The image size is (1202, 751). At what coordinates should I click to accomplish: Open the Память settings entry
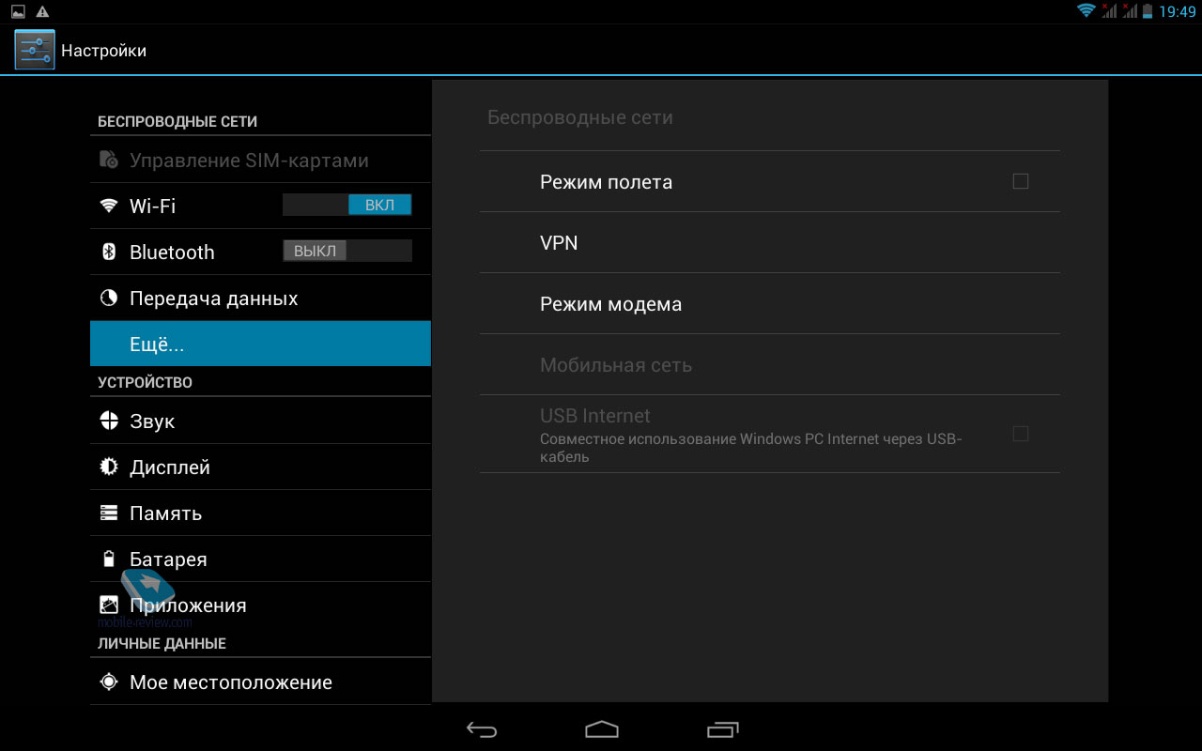(260, 513)
